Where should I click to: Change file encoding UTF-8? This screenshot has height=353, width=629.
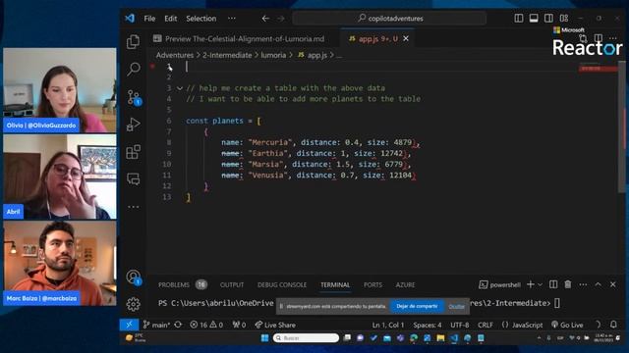tap(459, 325)
